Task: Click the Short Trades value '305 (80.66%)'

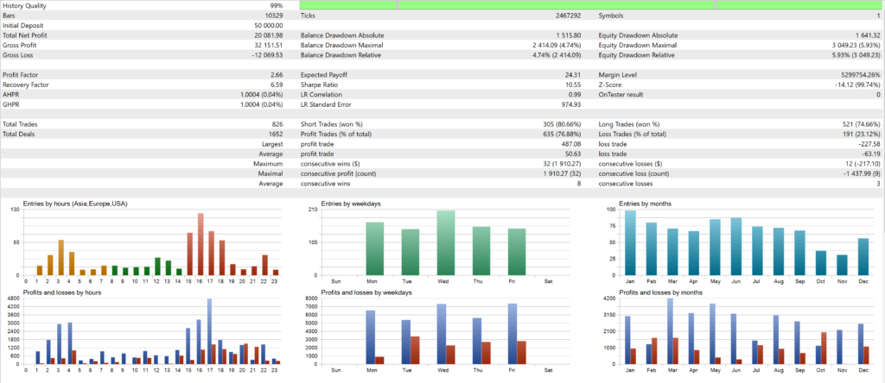Action: [562, 124]
